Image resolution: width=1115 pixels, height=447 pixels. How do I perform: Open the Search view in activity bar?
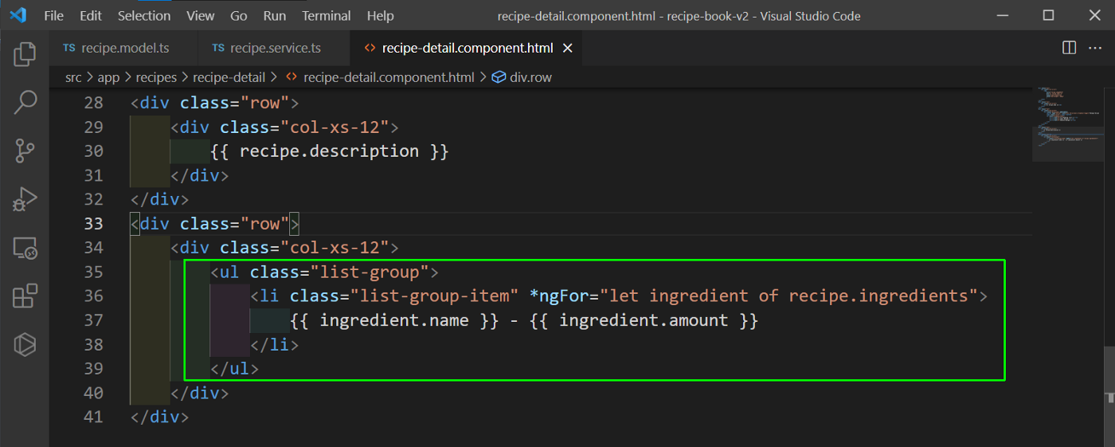(x=25, y=102)
